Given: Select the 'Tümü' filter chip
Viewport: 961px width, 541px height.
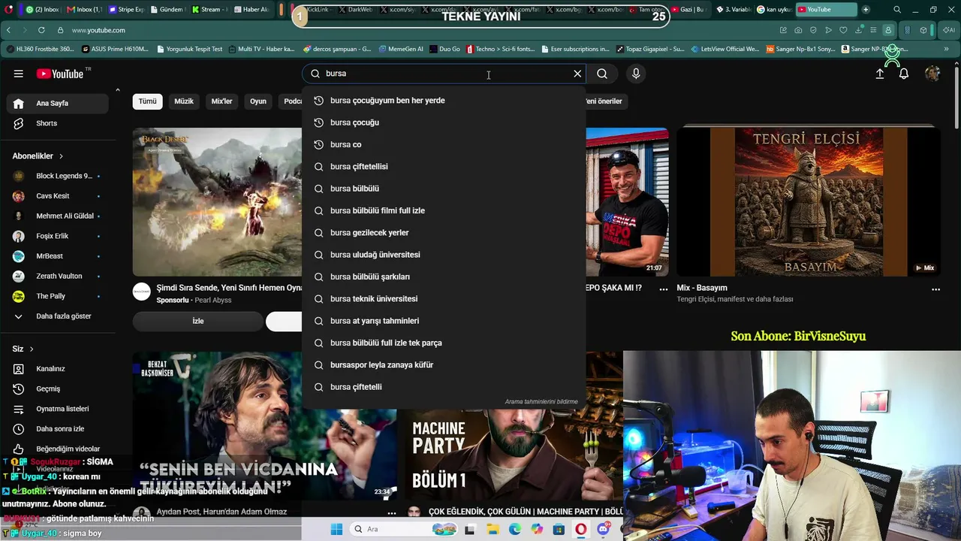Looking at the screenshot, I should [x=148, y=101].
